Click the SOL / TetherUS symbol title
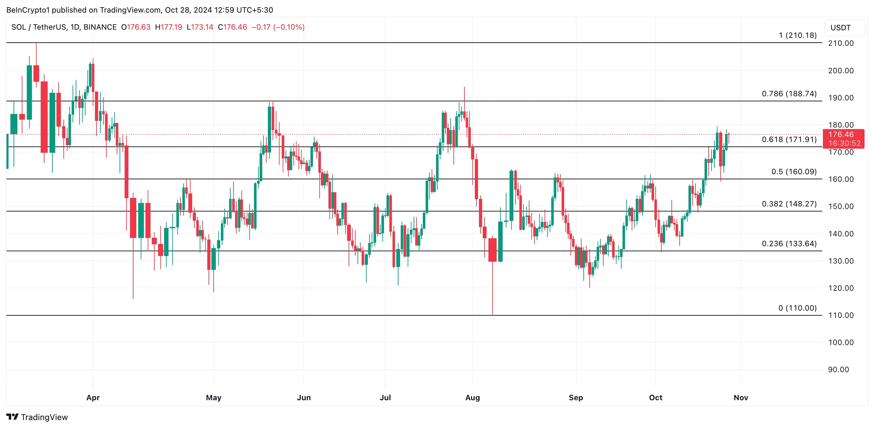This screenshot has height=428, width=874. [64, 27]
